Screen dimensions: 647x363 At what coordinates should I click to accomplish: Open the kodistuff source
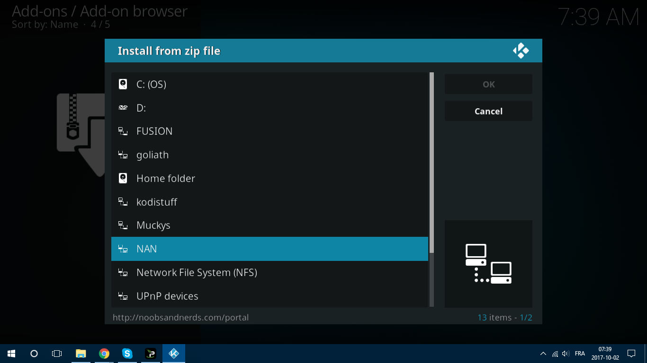pyautogui.click(x=270, y=202)
